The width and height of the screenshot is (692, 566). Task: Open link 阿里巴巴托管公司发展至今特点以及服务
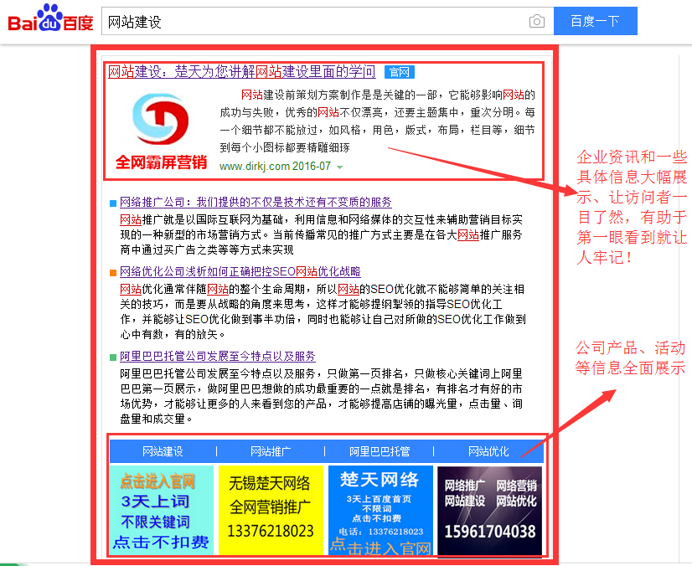218,356
